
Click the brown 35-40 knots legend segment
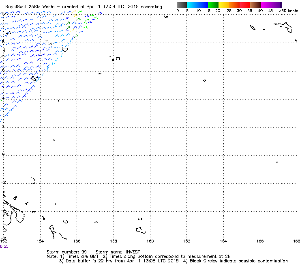coord(255,5)
